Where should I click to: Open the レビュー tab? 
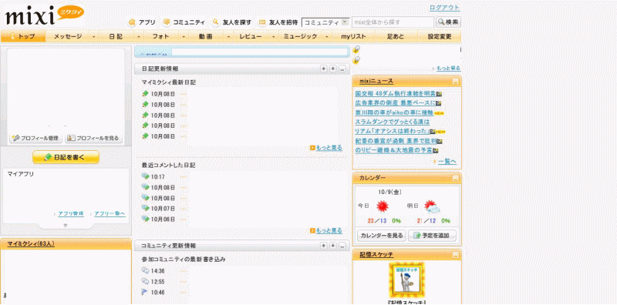point(251,36)
